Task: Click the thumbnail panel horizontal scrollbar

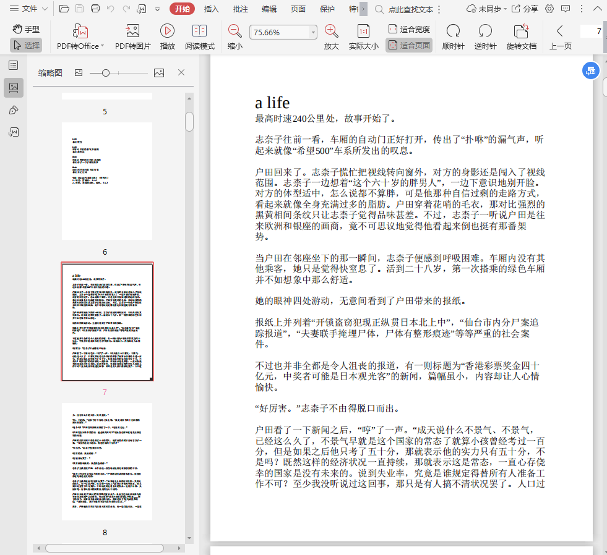Action: (x=105, y=548)
